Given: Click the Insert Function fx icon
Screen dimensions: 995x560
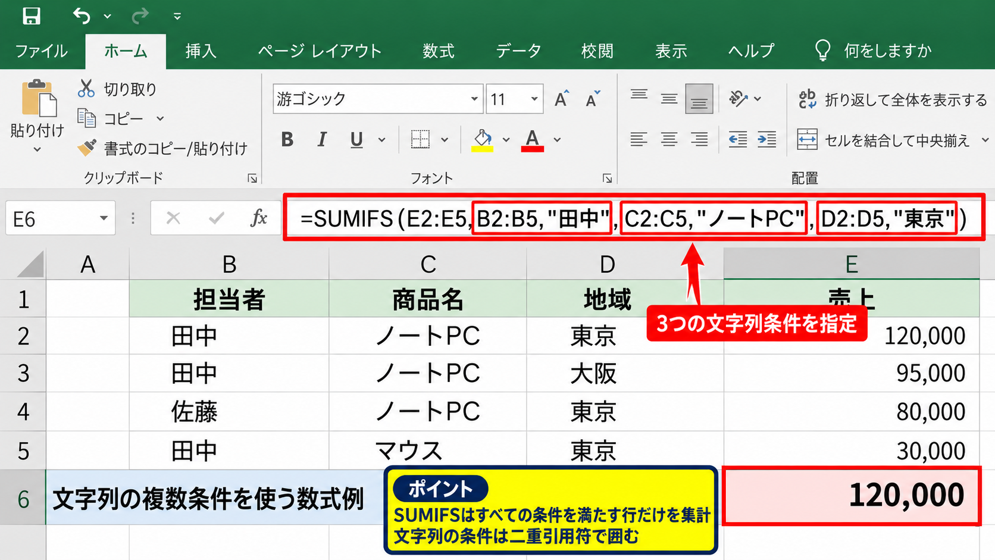Looking at the screenshot, I should click(259, 218).
